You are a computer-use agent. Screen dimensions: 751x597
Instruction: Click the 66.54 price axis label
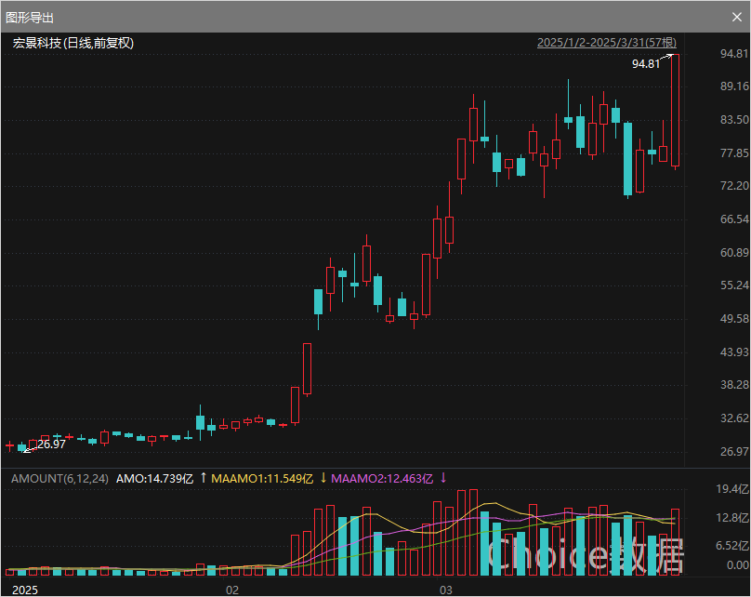pos(734,219)
